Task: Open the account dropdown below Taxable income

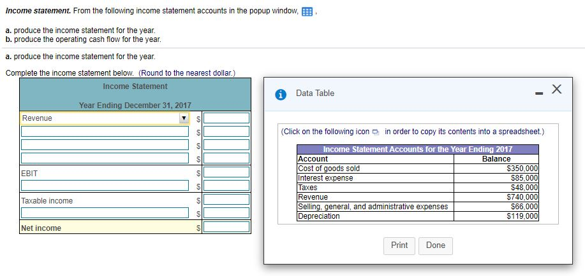Action: pos(105,213)
